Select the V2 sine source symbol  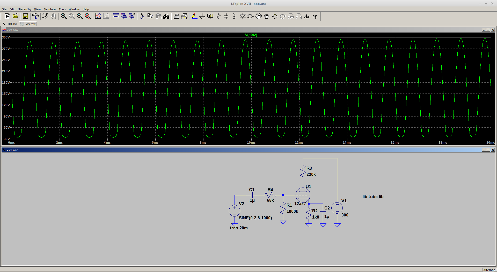click(x=235, y=211)
